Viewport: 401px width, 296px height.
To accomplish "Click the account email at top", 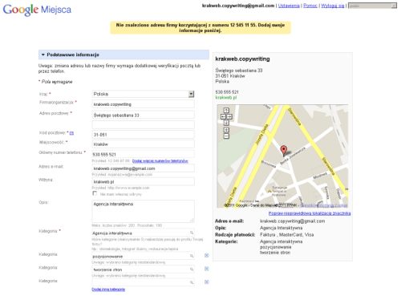I will point(238,6).
